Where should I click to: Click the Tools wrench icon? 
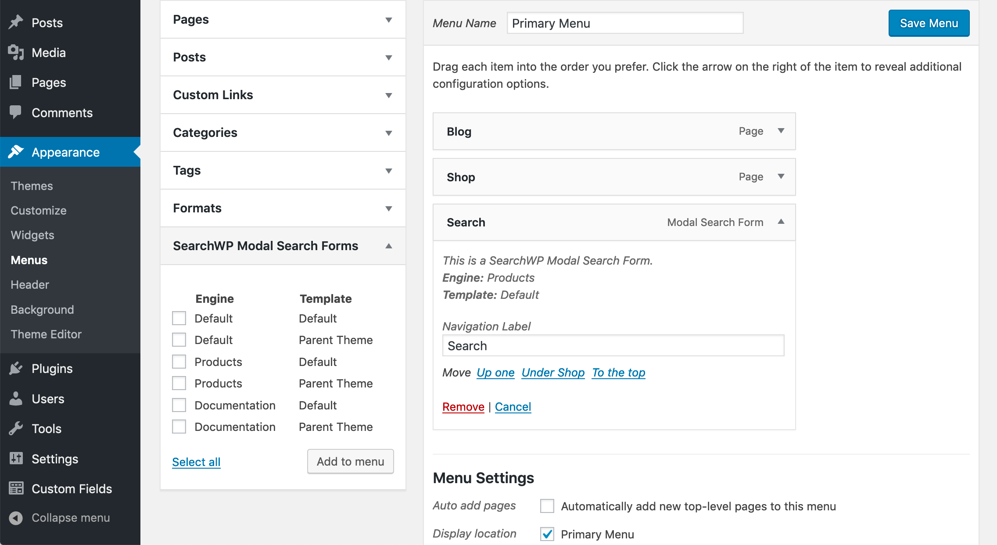[x=16, y=428]
